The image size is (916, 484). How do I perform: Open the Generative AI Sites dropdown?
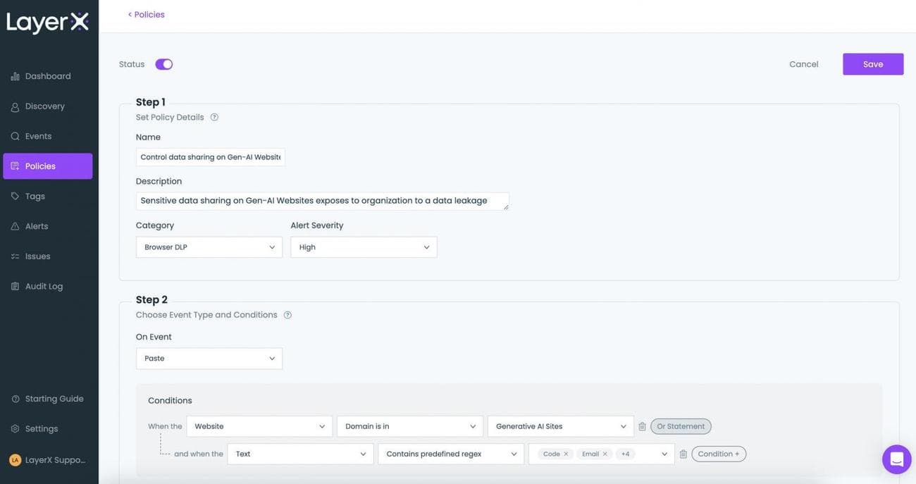pos(560,425)
